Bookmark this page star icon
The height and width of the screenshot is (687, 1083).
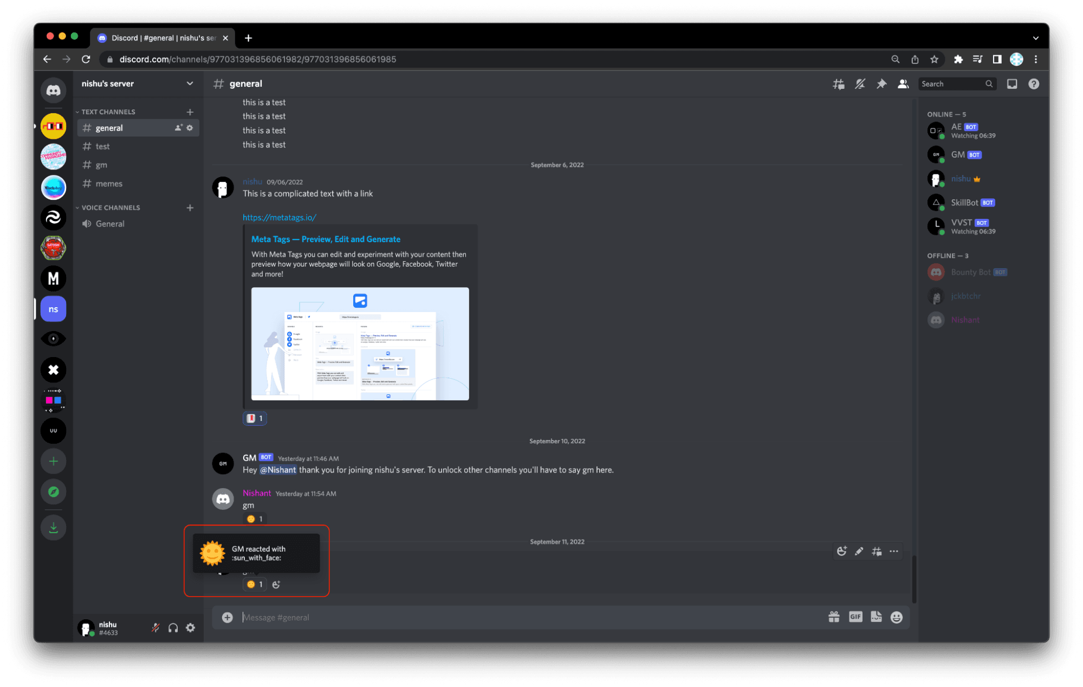coord(934,59)
